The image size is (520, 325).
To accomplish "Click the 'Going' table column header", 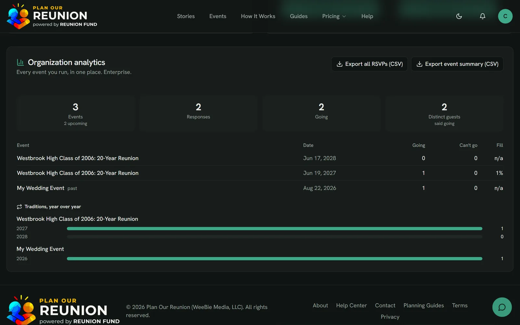I will (x=419, y=145).
